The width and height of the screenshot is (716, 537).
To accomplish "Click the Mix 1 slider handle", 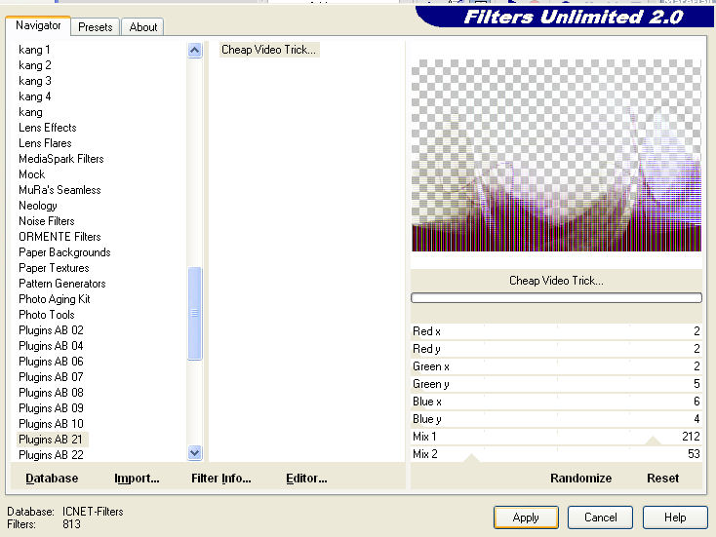I will (653, 441).
